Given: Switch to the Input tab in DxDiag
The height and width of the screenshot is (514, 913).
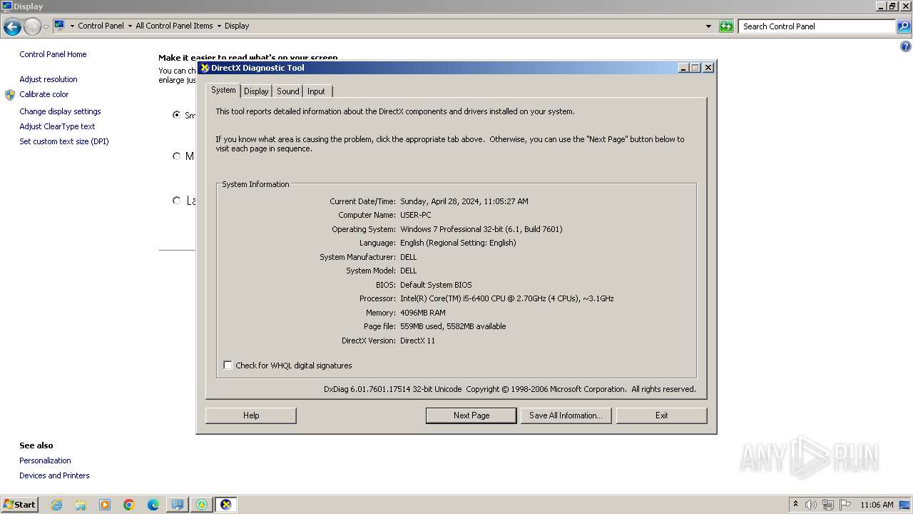Looking at the screenshot, I should [316, 91].
